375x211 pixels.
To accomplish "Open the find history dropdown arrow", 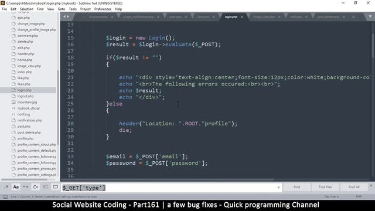I will 278,188.
